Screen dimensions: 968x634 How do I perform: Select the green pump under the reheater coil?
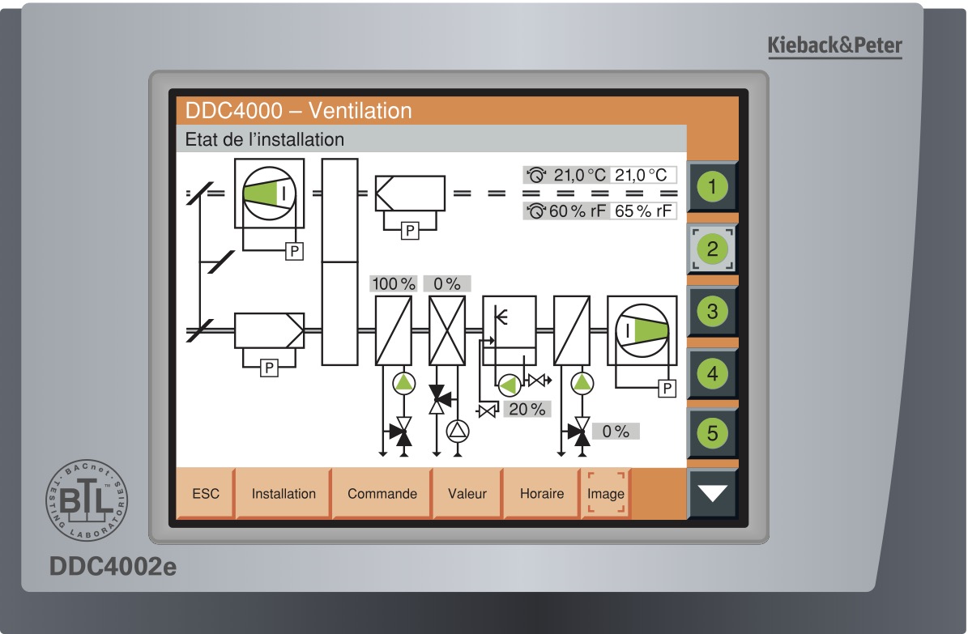582,383
